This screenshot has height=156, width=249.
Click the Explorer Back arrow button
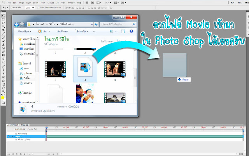pos(16,25)
